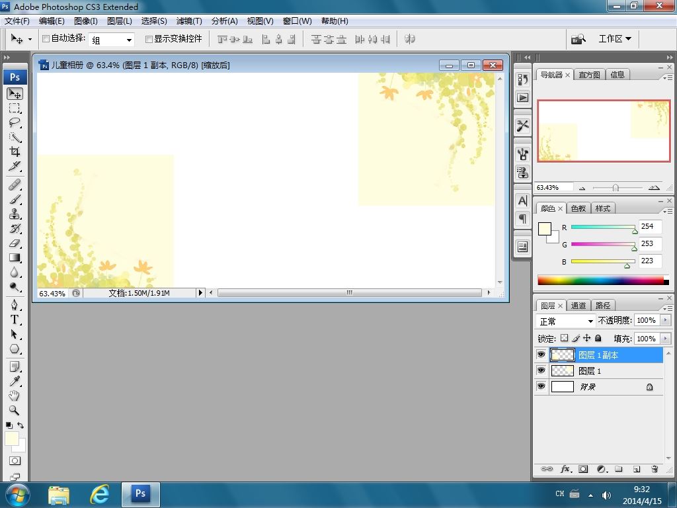The width and height of the screenshot is (677, 508).
Task: Toggle Quick Mask mode
Action: coord(15,461)
